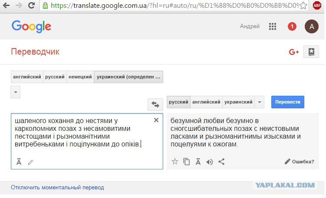This screenshot has width=326, height=198.
Task: Open the ABP Adblock Plus extension icon
Action: coord(317,5)
